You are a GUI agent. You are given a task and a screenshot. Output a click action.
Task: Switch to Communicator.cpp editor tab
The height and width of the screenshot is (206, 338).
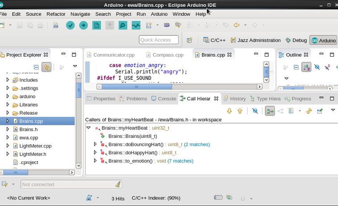click(111, 55)
